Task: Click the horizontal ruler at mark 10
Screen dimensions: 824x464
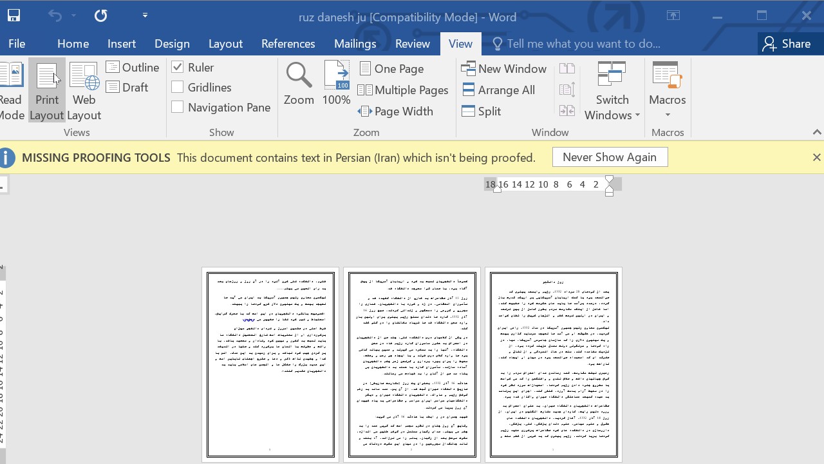Action: tap(543, 184)
